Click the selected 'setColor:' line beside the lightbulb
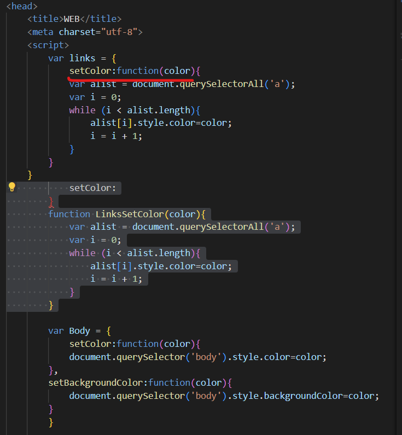Viewport: 402px width, 435px height. (92, 188)
